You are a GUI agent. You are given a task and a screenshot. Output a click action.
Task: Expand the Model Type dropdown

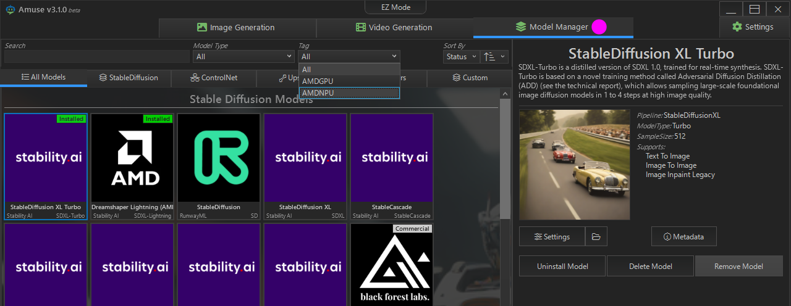[x=243, y=57]
